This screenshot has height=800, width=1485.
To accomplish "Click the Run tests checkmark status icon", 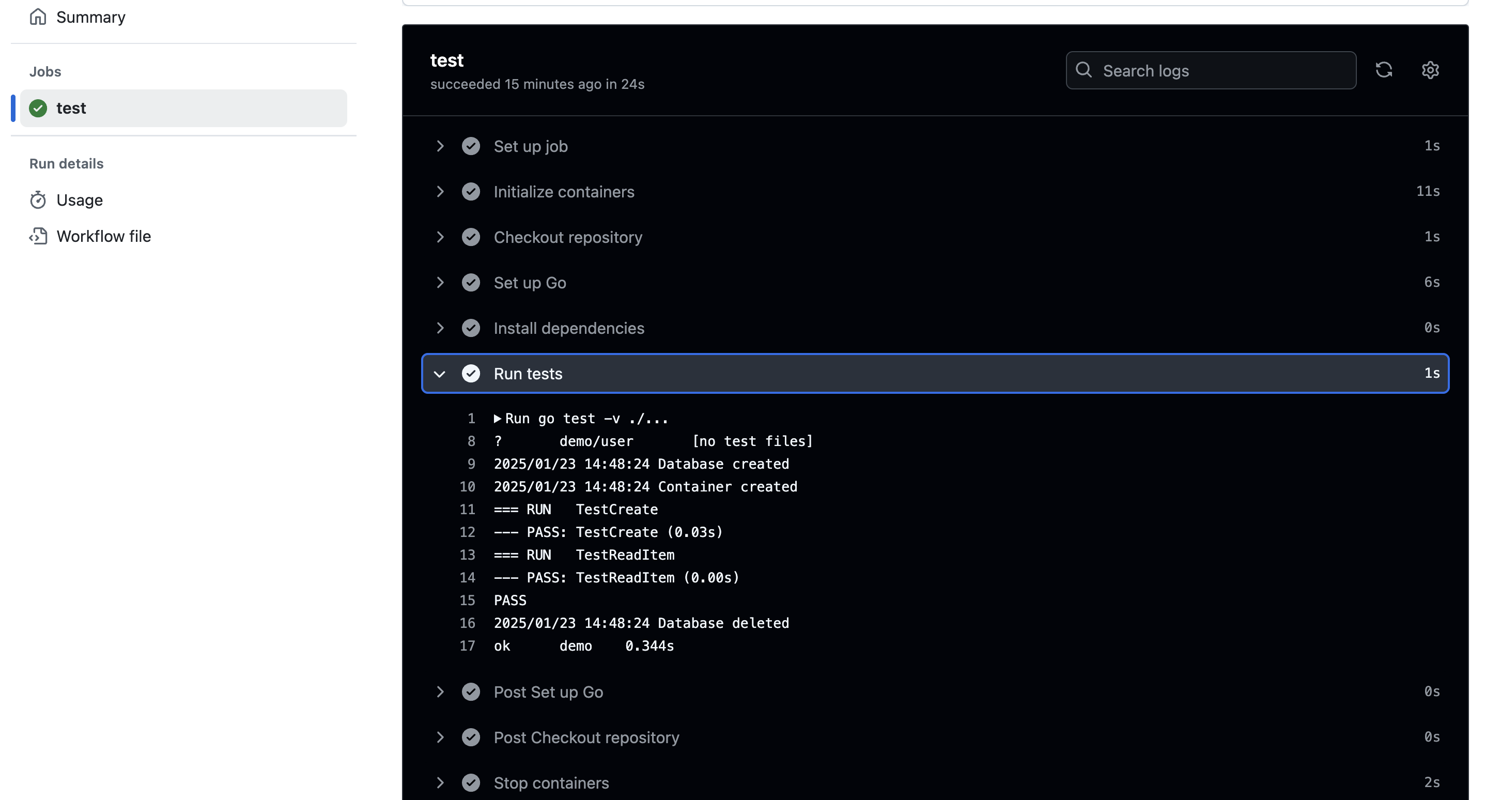I will click(x=470, y=373).
